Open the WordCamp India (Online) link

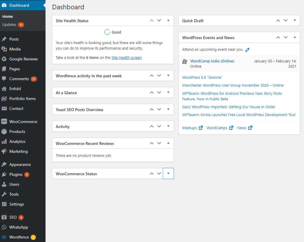(212, 61)
